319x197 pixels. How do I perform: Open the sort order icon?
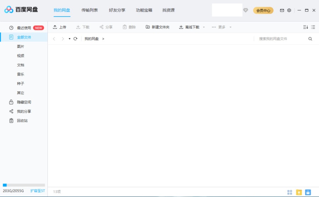tap(306, 27)
